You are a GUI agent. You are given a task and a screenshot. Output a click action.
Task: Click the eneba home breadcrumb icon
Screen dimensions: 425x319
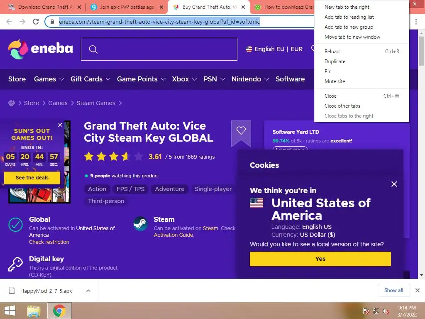11,103
